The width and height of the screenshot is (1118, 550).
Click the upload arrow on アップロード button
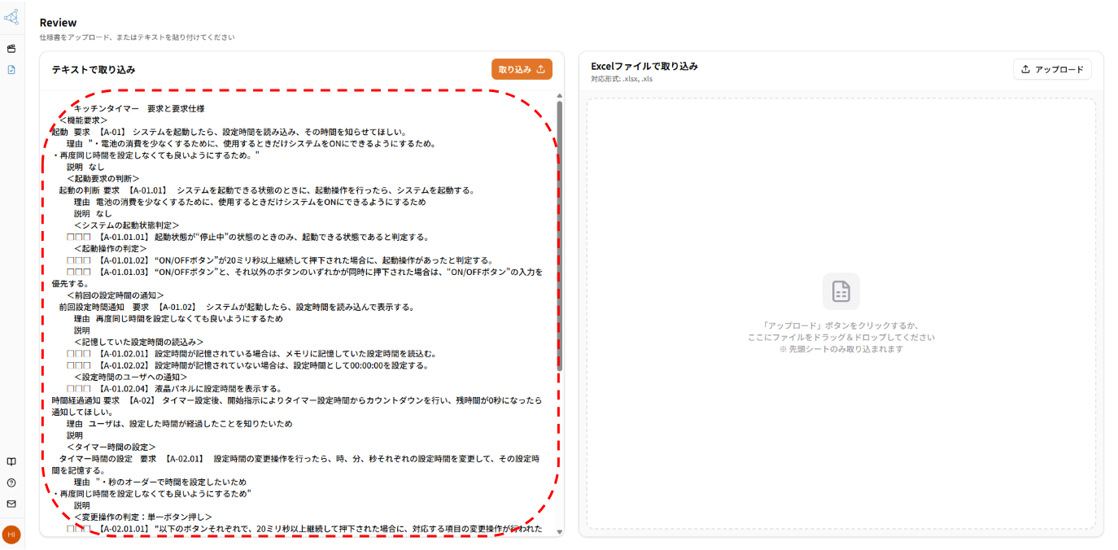(x=1024, y=69)
